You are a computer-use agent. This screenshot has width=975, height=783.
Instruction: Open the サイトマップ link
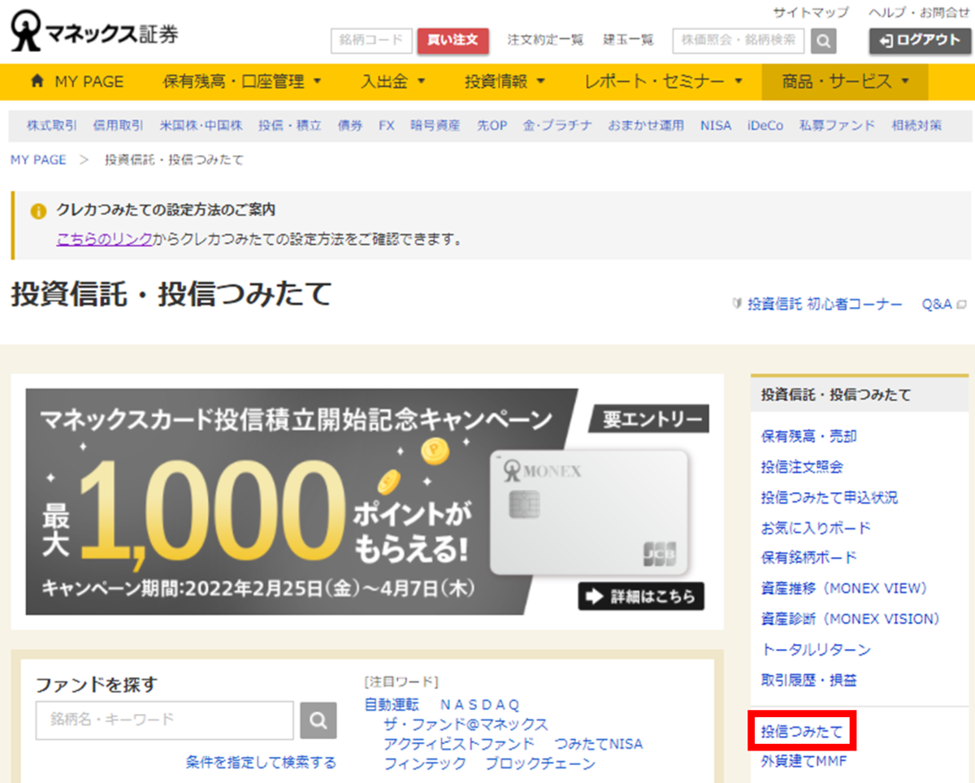pos(810,12)
